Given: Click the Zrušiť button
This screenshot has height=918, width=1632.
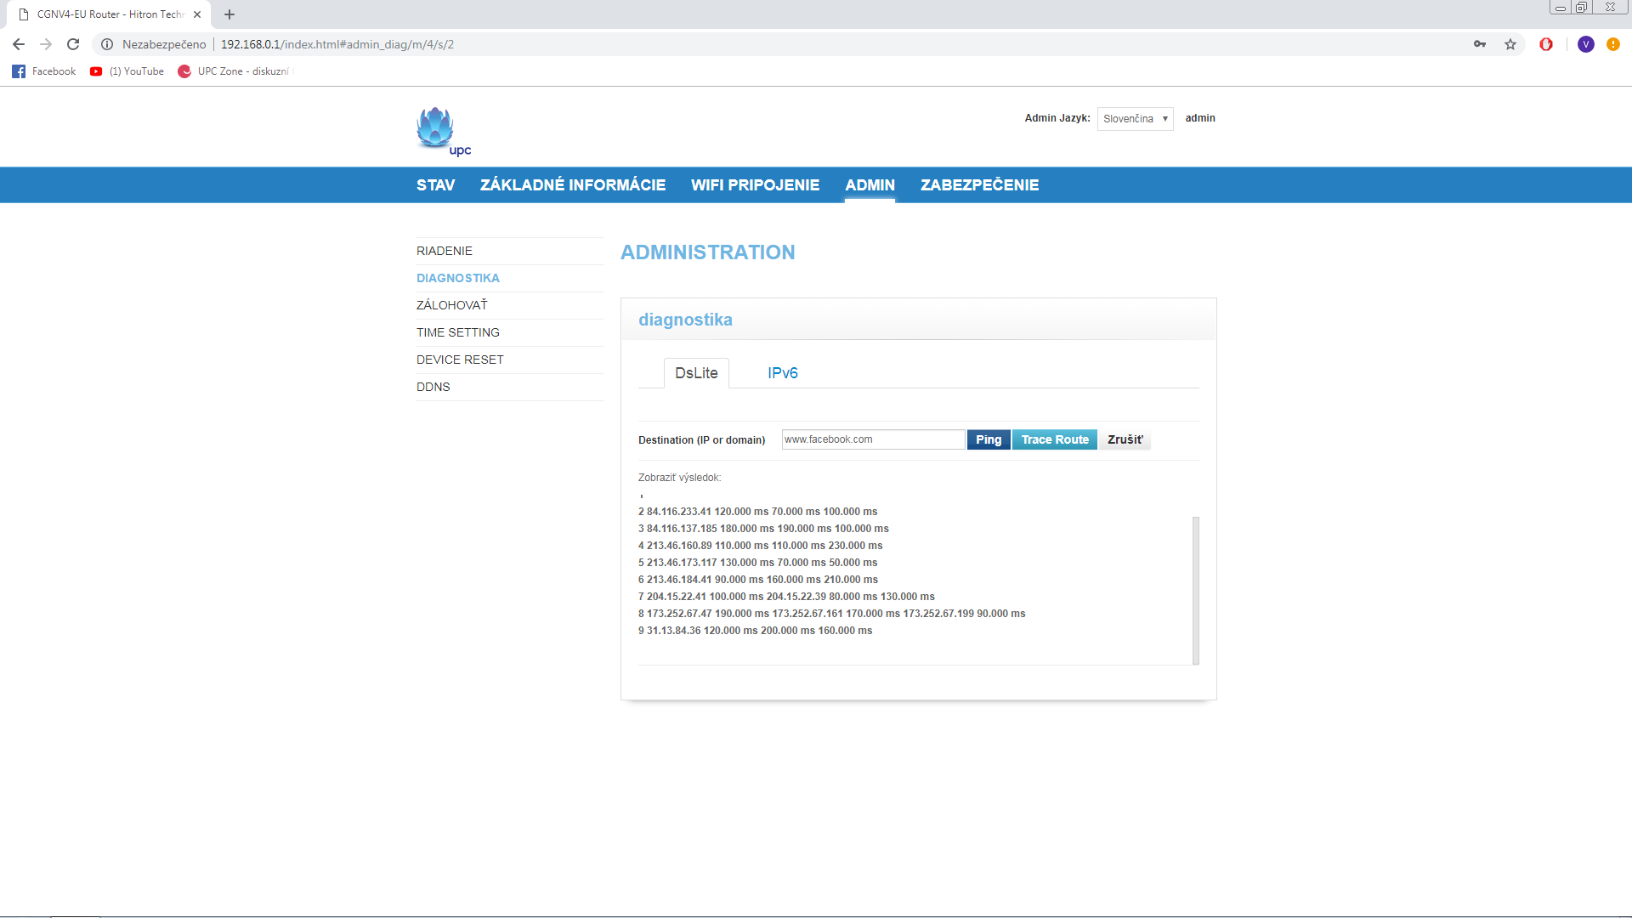Looking at the screenshot, I should coord(1125,439).
